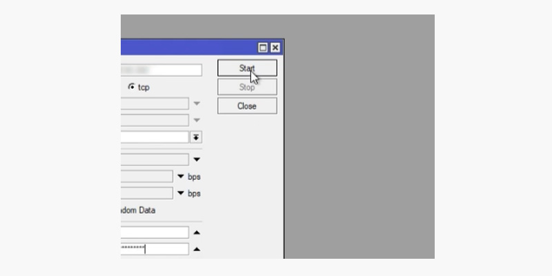The image size is (552, 276).
Task: Click the blurred address field beside Start
Action: pos(161,70)
